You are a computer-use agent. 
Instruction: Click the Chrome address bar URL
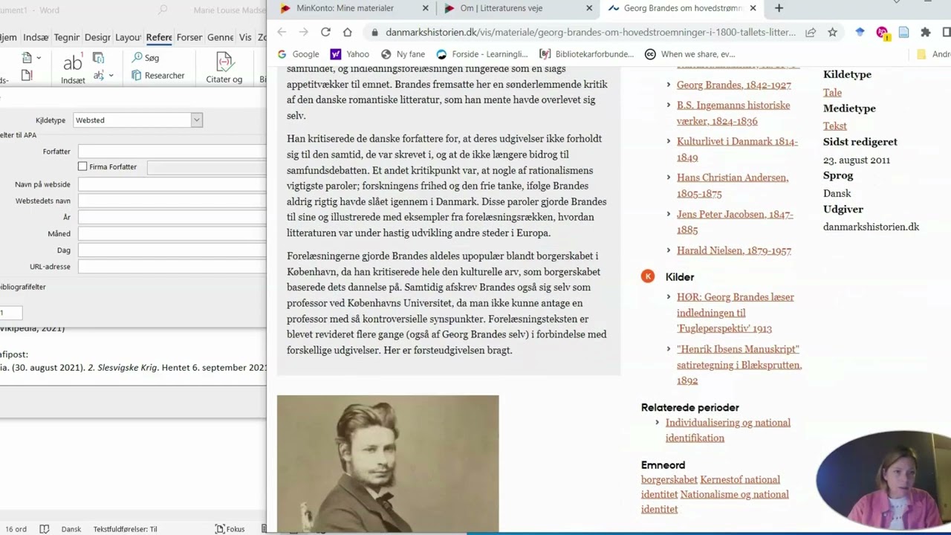(x=591, y=32)
